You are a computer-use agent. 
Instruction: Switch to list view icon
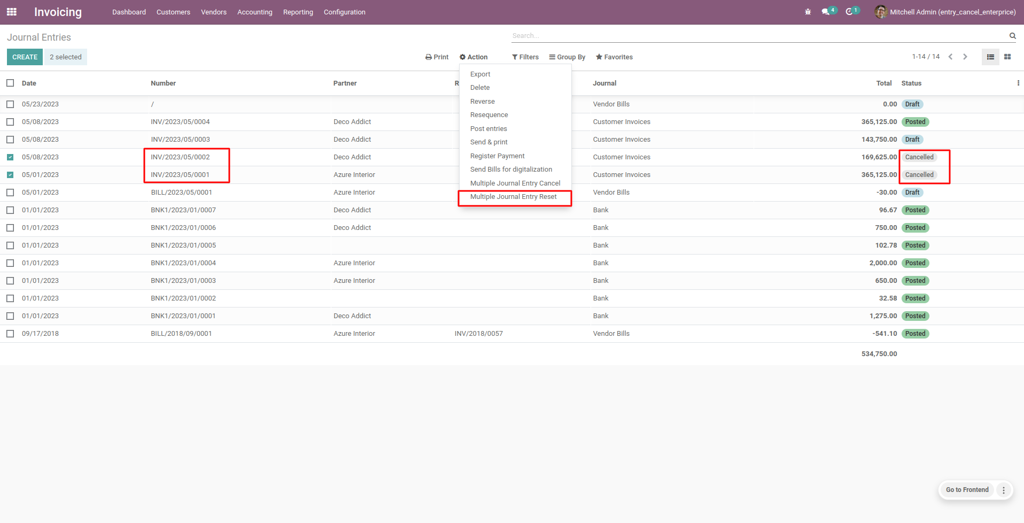pos(990,57)
